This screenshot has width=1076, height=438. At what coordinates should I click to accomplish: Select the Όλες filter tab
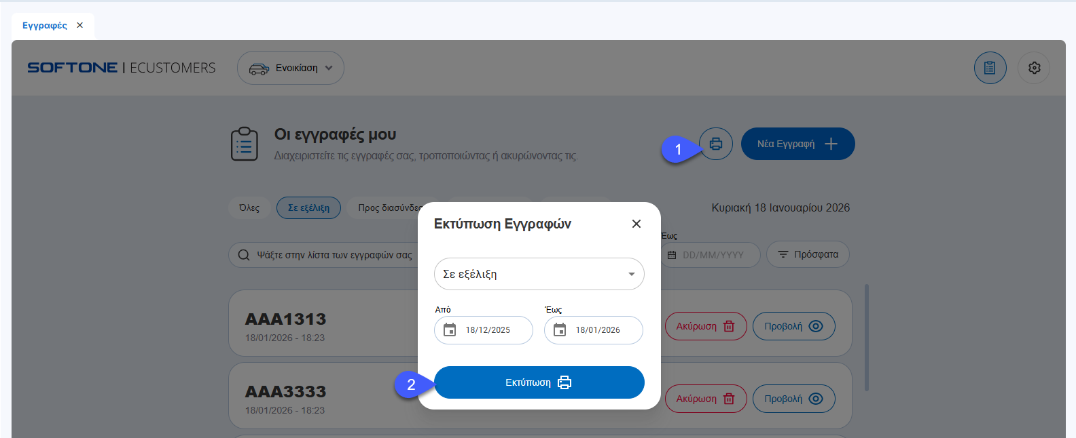249,207
